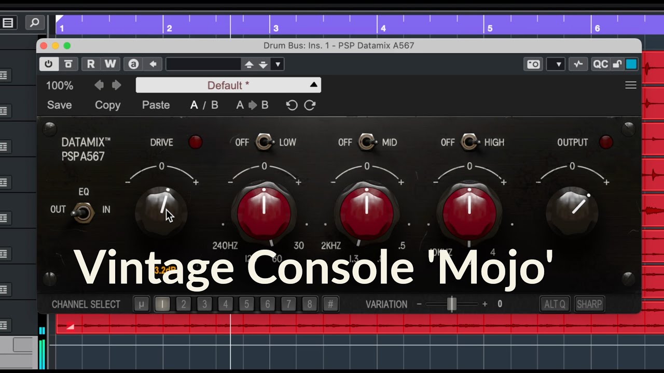Click the Read automation R button
The height and width of the screenshot is (373, 664).
click(91, 64)
